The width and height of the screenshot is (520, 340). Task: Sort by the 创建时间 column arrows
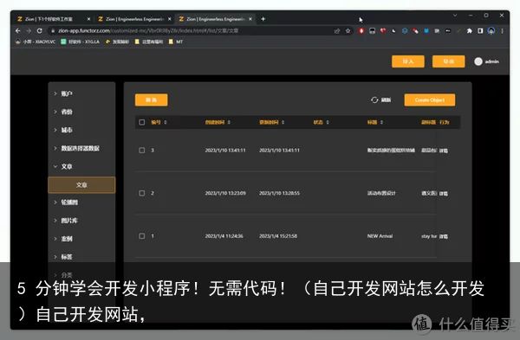229,123
